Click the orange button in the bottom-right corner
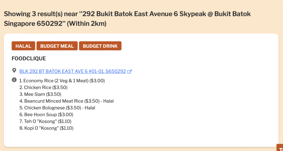Image resolution: width=283 pixels, height=151 pixels. (279, 147)
